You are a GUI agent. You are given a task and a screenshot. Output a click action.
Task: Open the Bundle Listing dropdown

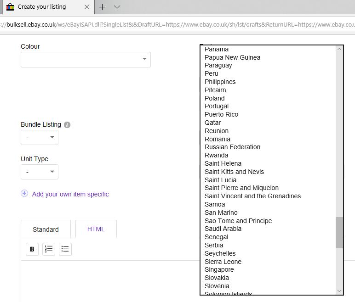click(40, 137)
